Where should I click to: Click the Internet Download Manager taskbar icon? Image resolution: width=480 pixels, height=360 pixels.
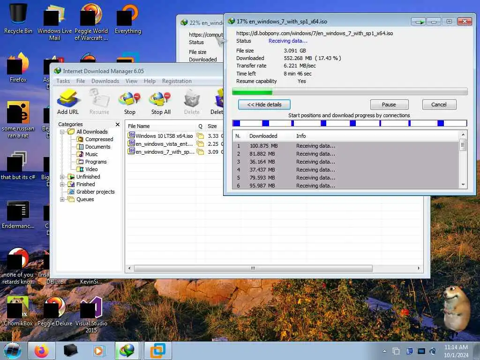[127, 351]
